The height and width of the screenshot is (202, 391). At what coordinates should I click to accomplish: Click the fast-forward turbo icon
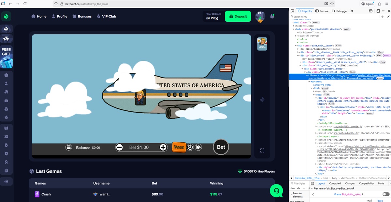point(198,147)
